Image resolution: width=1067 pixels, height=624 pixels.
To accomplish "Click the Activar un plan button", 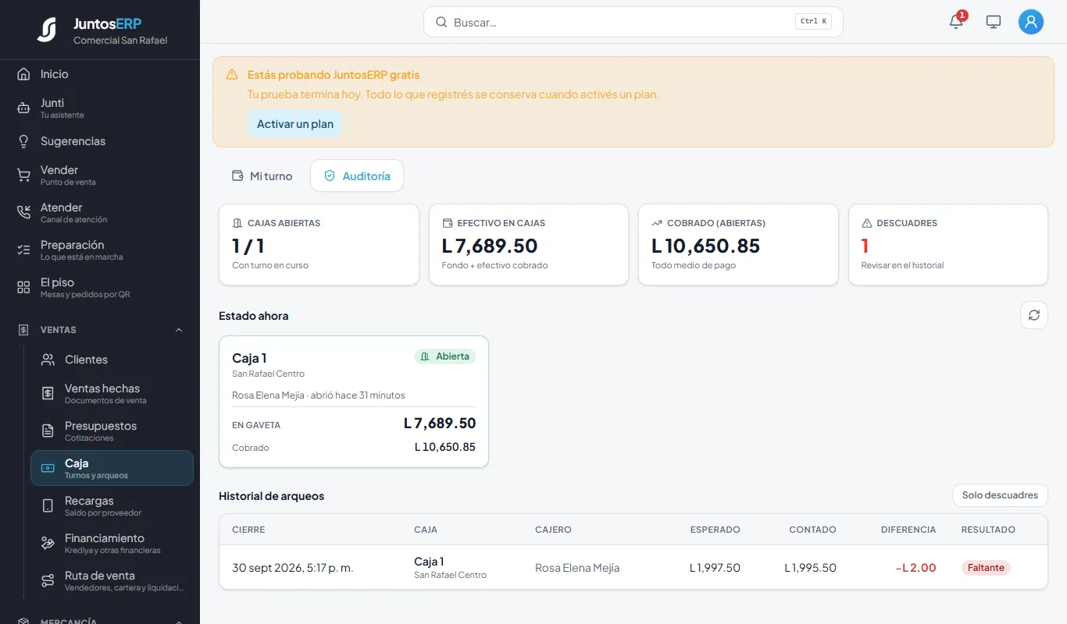I will (x=295, y=124).
